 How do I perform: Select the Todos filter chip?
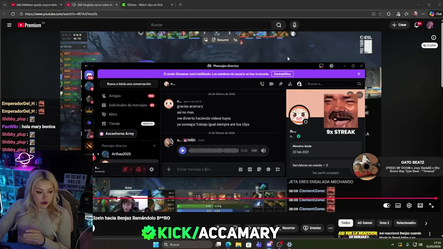(345, 223)
